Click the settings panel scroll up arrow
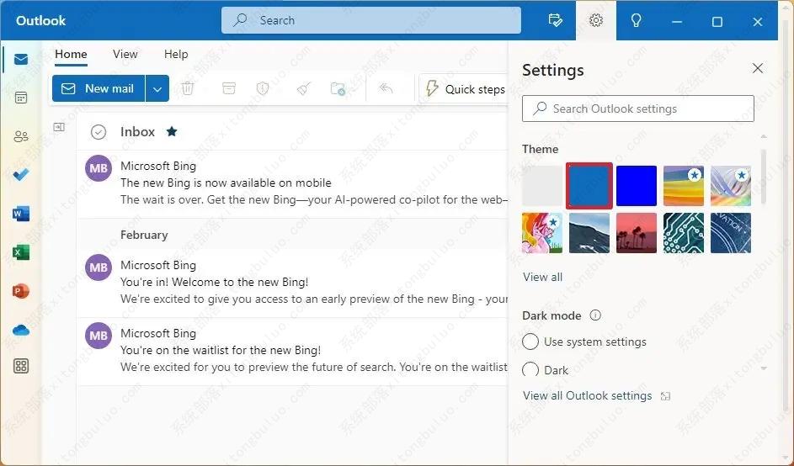Image resolution: width=794 pixels, height=466 pixels. pyautogui.click(x=763, y=136)
